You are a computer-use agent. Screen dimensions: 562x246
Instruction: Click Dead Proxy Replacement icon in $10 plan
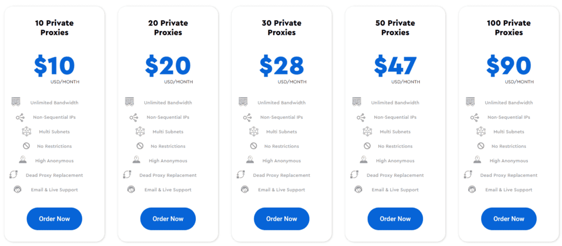(x=14, y=175)
